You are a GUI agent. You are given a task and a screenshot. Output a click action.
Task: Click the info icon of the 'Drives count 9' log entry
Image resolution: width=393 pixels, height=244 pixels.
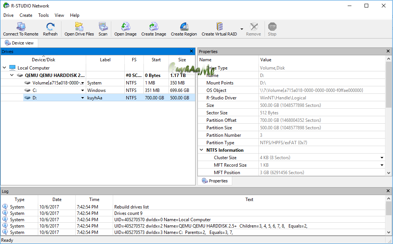5,213
